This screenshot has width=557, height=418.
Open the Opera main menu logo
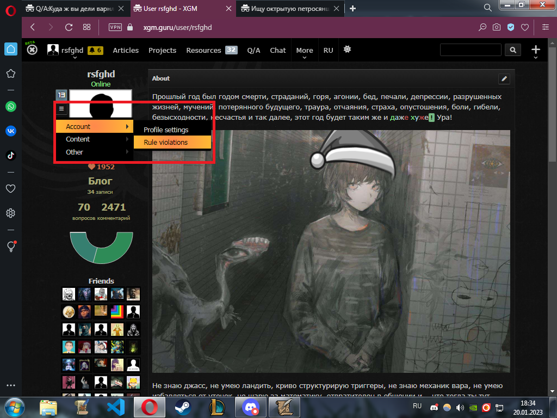coord(11,10)
